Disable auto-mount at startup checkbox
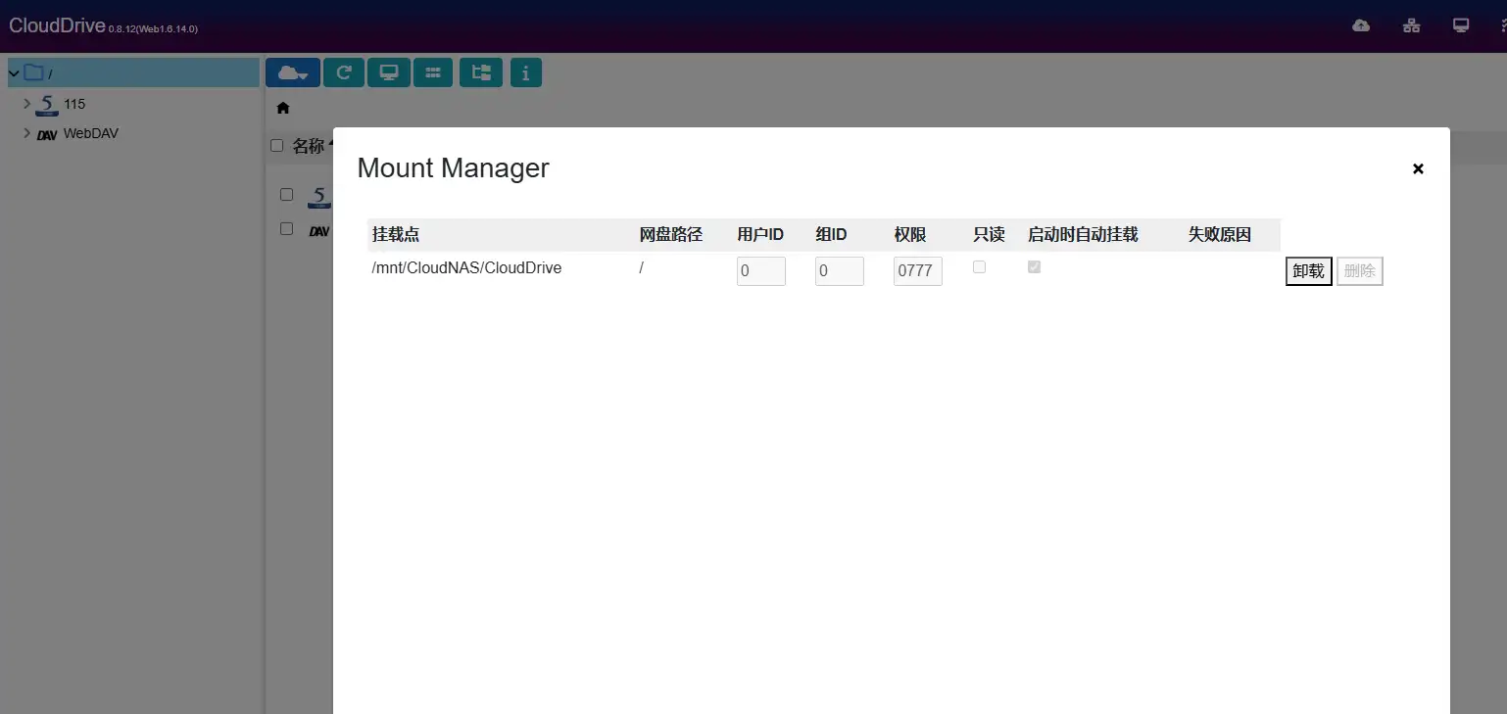Image resolution: width=1507 pixels, height=714 pixels. click(x=1034, y=266)
